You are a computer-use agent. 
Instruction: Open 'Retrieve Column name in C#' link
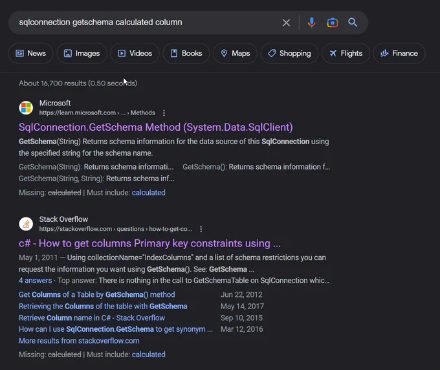point(92,318)
